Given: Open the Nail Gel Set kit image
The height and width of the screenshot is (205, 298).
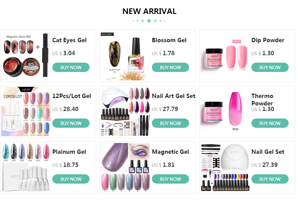Looking at the screenshot, I should [x=225, y=167].
